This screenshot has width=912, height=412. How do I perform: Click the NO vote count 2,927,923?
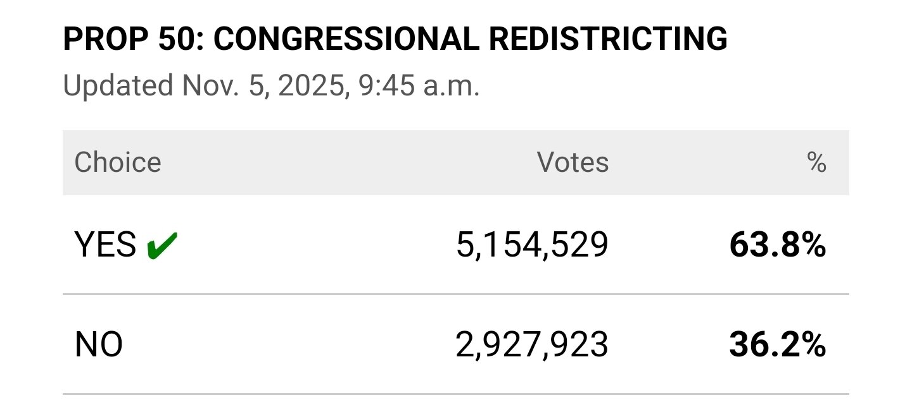(x=531, y=345)
